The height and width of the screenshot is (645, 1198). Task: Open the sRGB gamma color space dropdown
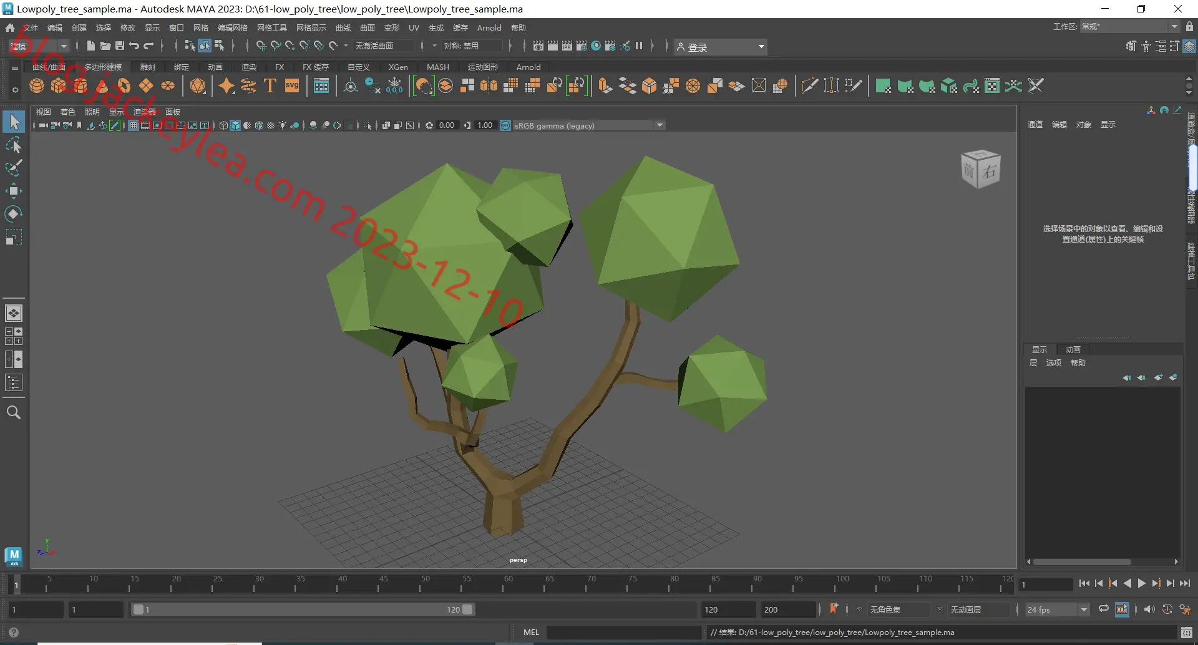click(588, 125)
